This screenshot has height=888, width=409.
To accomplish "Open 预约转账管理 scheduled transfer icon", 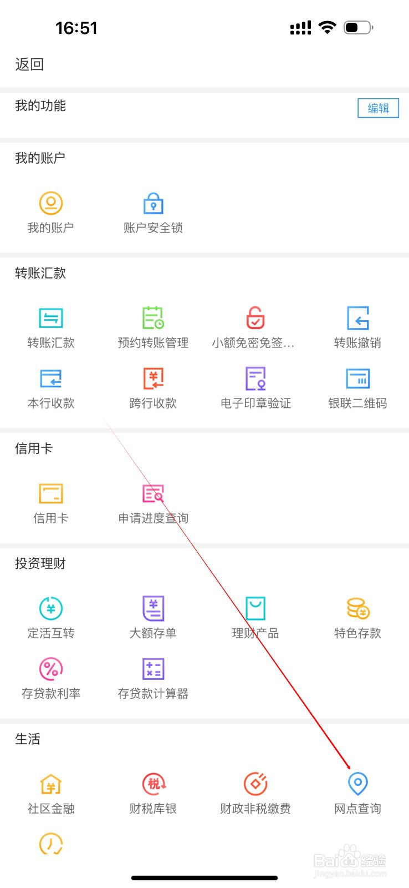I will tap(153, 317).
